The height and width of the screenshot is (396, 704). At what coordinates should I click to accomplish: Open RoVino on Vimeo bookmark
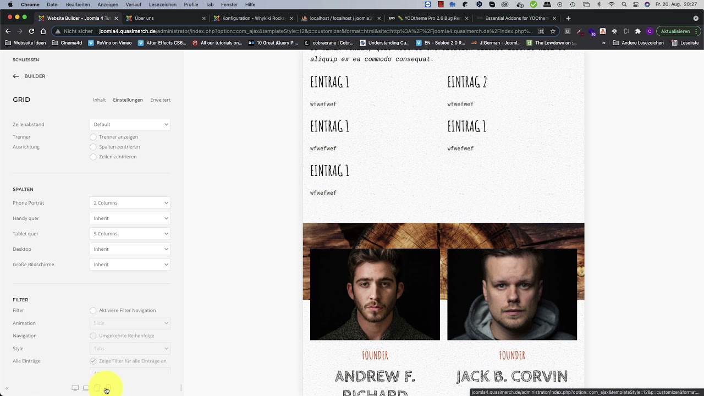coord(109,43)
